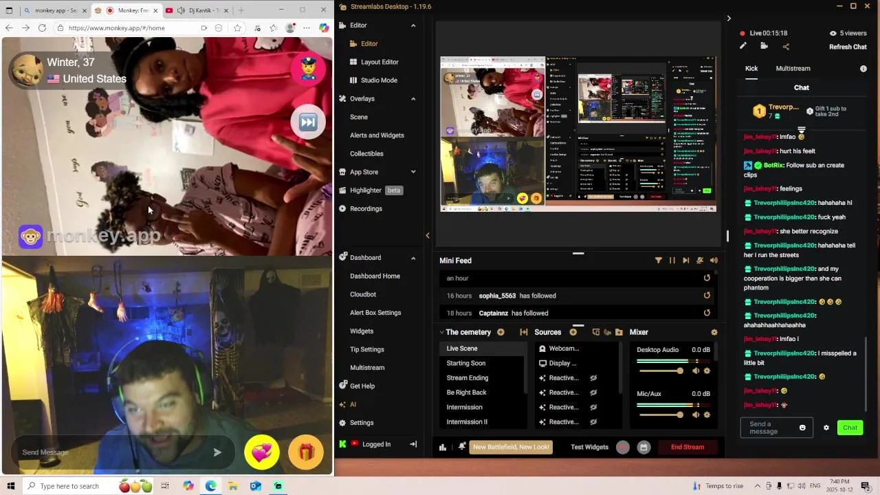Select the Starting Soon scene
Screen dimensions: 880x495
(x=466, y=363)
